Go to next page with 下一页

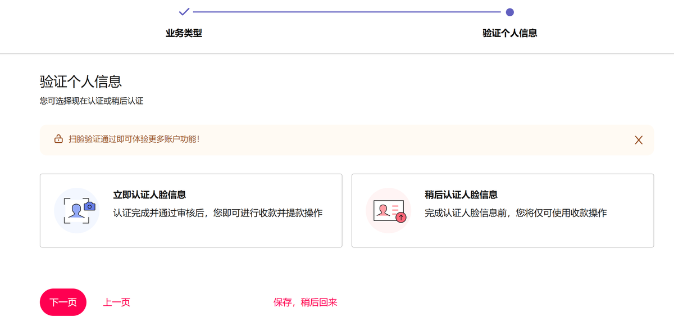coord(63,302)
